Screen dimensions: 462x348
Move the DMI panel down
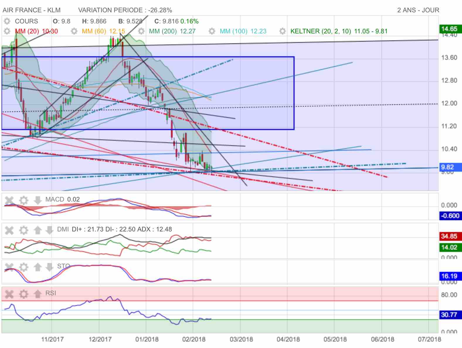click(50, 230)
